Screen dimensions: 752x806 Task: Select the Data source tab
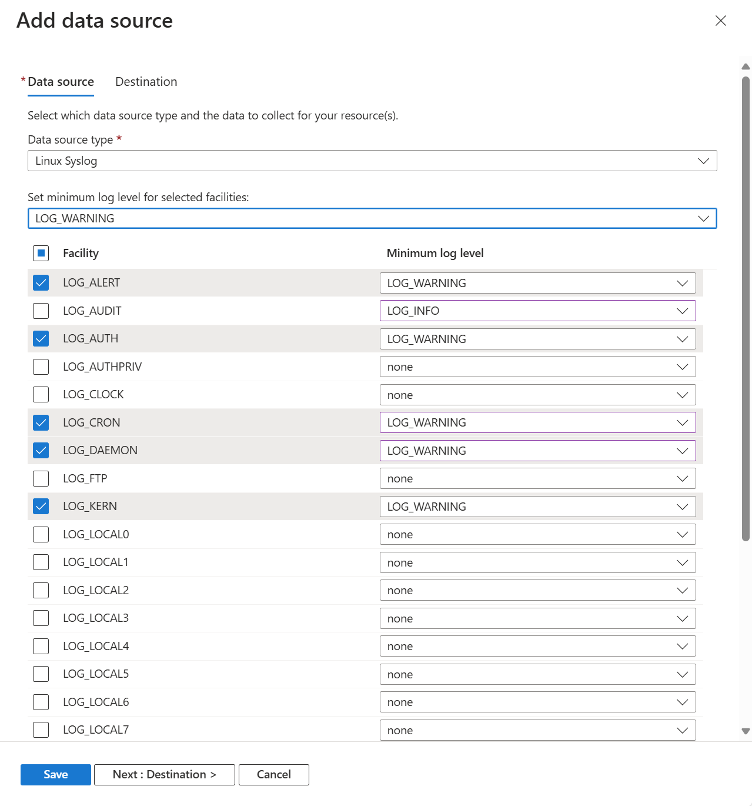[61, 82]
